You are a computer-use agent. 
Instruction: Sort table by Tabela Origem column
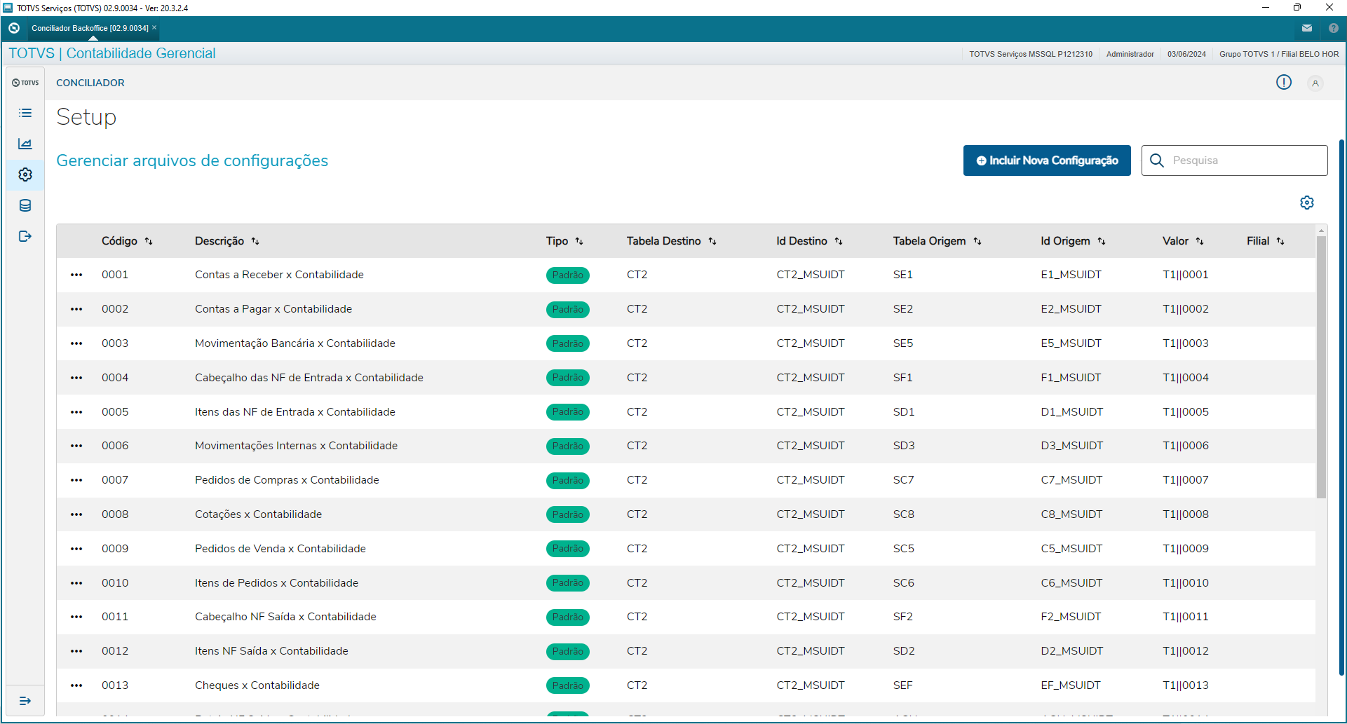(977, 241)
